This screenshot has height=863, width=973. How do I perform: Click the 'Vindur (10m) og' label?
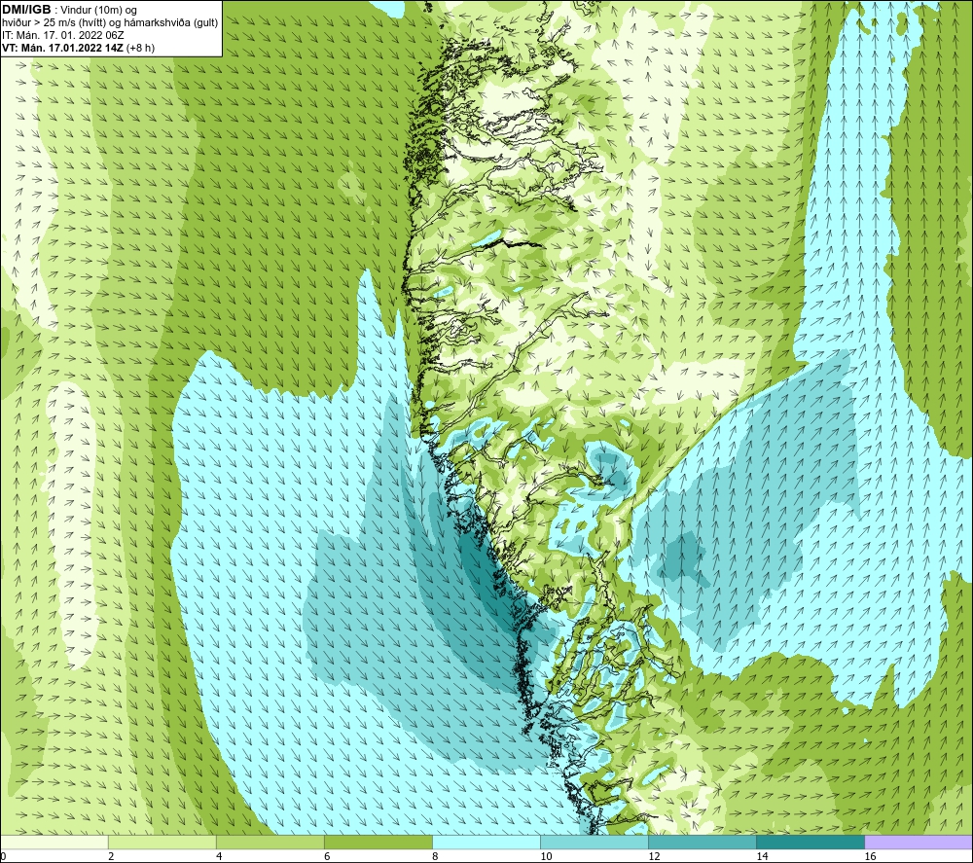click(100, 11)
